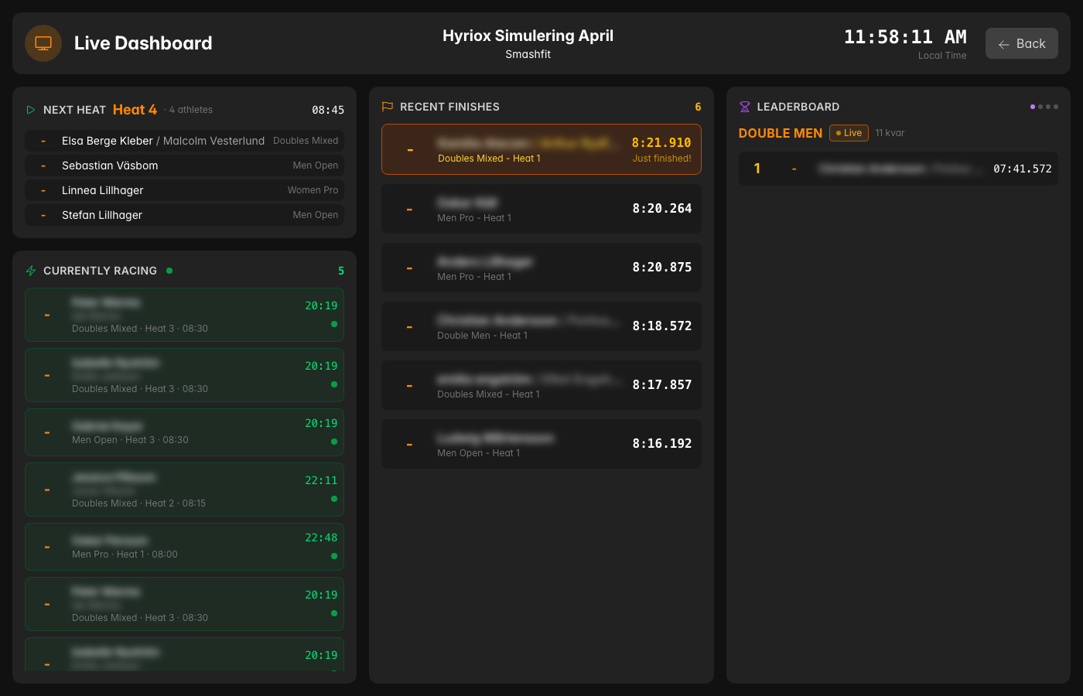
Task: Click the Live Dashboard heading
Action: [143, 43]
